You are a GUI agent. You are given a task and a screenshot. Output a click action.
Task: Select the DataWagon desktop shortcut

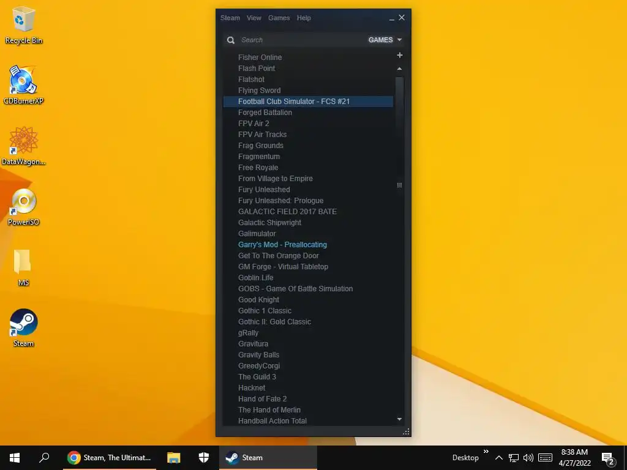coord(24,146)
